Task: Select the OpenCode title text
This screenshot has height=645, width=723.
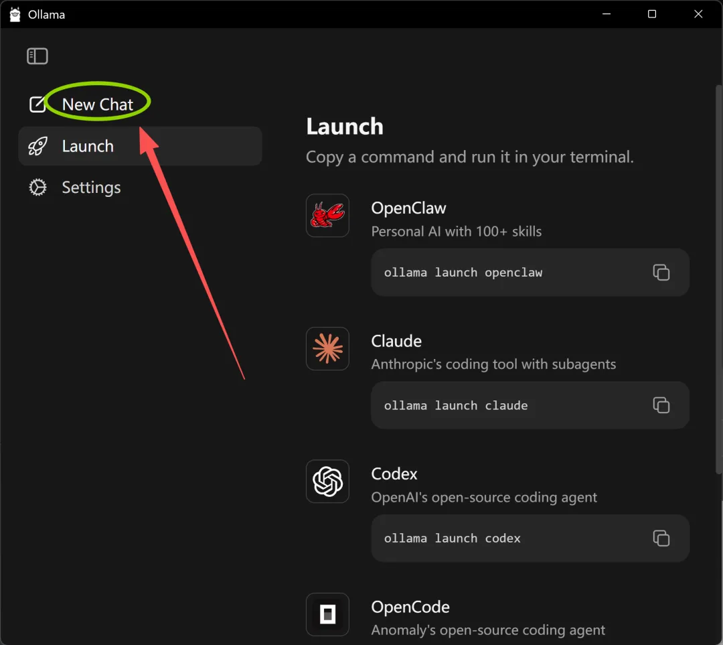Action: tap(410, 607)
